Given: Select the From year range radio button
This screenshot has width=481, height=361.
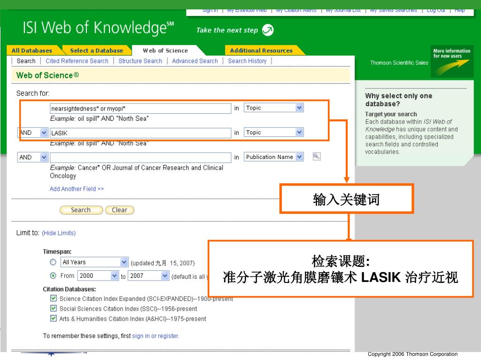Looking at the screenshot, I should coord(53,275).
